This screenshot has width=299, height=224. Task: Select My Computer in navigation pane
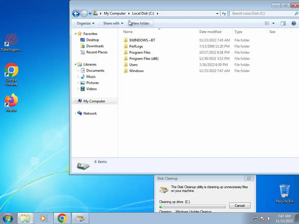[94, 101]
